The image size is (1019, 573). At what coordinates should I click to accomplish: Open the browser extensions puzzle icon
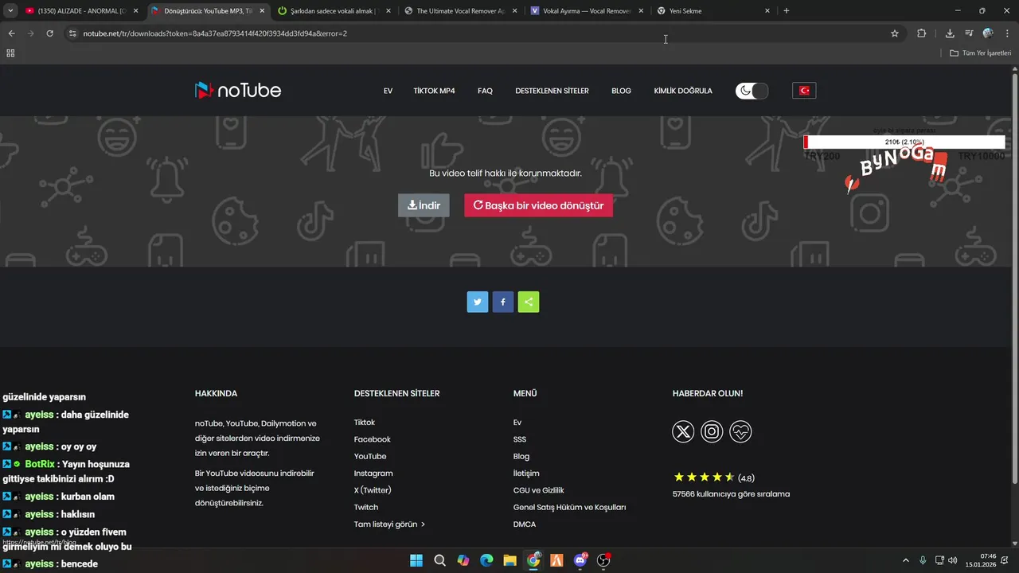(x=922, y=33)
